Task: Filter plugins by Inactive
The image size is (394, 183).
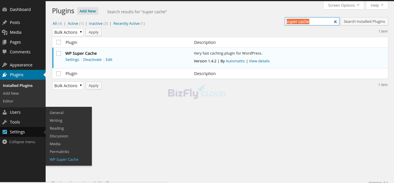Action: (96, 23)
